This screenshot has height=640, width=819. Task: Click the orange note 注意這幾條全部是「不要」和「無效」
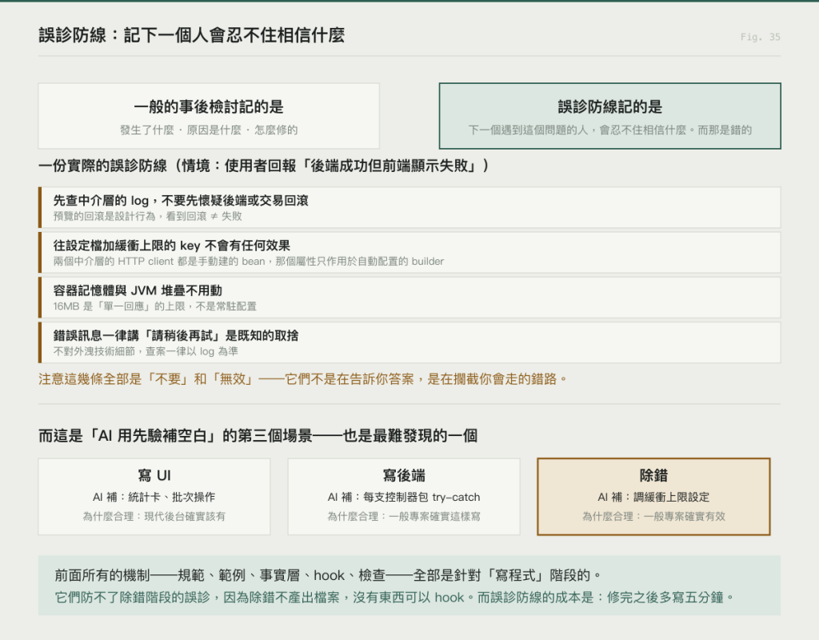303,378
